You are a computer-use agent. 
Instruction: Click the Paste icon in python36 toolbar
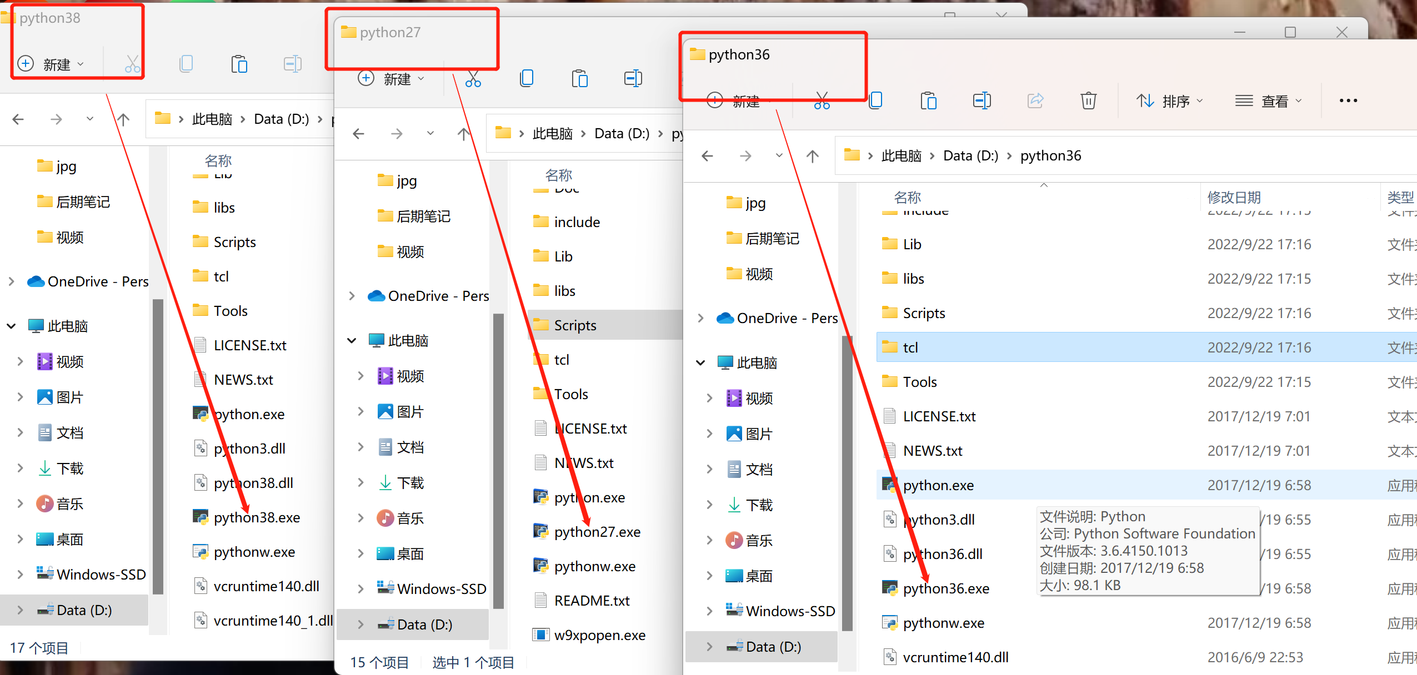point(928,100)
